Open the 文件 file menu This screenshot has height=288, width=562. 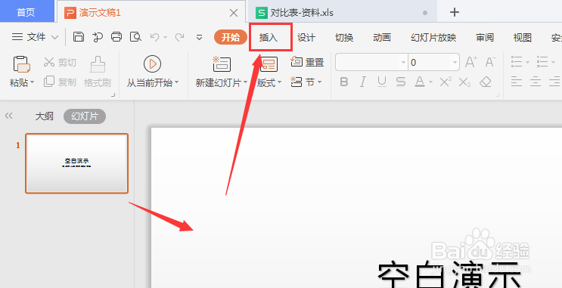[x=35, y=37]
